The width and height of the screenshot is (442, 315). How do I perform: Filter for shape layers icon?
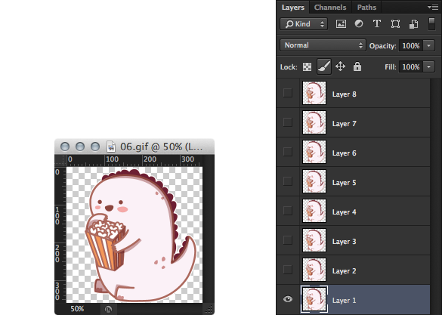395,24
